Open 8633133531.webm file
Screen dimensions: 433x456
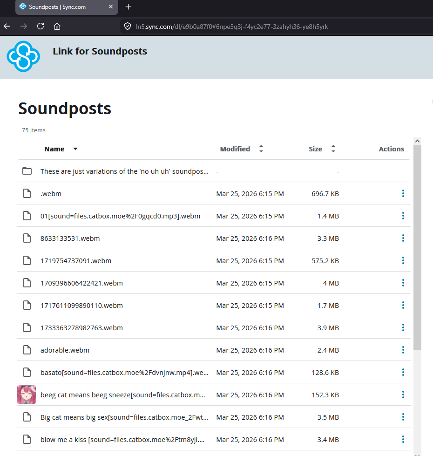70,238
